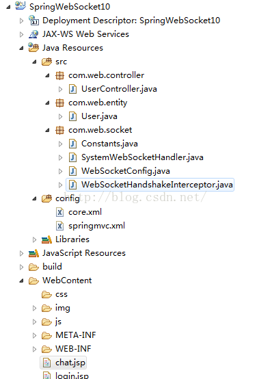Select the WebSocketHandshakeInterceptor.java label
Viewport: 257px width, 379px height.
pos(157,185)
